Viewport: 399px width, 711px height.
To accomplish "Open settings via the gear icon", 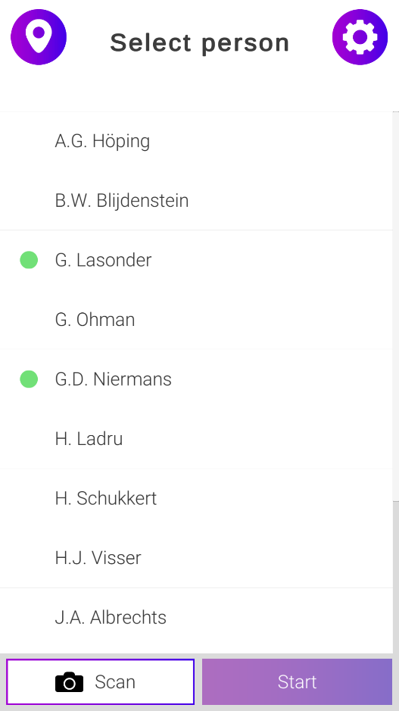I will pyautogui.click(x=360, y=37).
